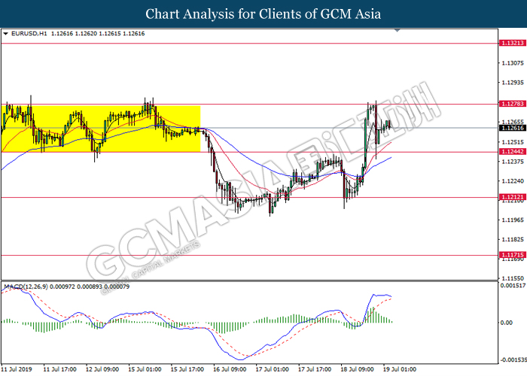This screenshot has width=527, height=376.
Task: Click the 1.12375 price scale value
Action: tap(513, 162)
